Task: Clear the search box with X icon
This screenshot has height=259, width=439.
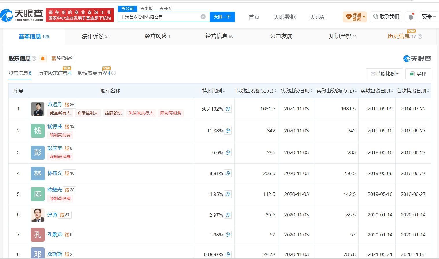Action: [x=203, y=17]
